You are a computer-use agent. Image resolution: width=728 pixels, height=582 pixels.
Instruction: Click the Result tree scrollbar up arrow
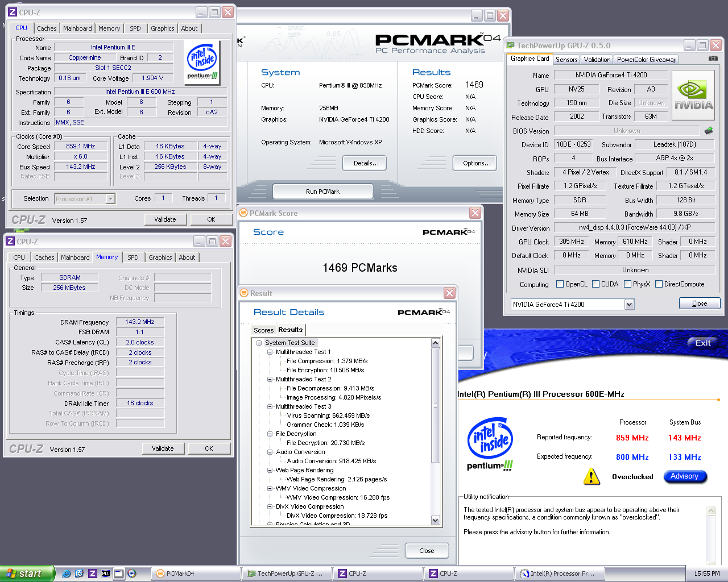coord(436,343)
